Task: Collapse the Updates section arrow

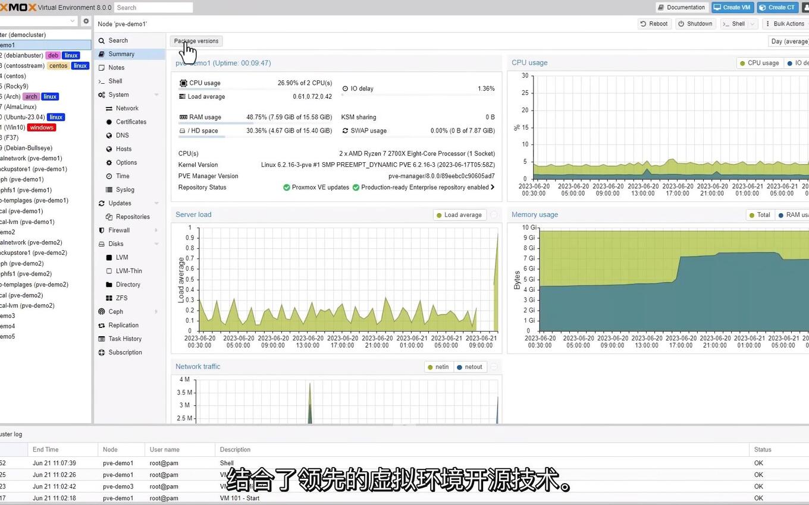Action: pyautogui.click(x=156, y=203)
